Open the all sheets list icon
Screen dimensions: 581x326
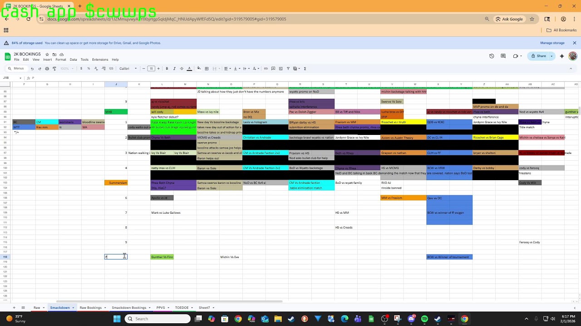click(x=23, y=308)
